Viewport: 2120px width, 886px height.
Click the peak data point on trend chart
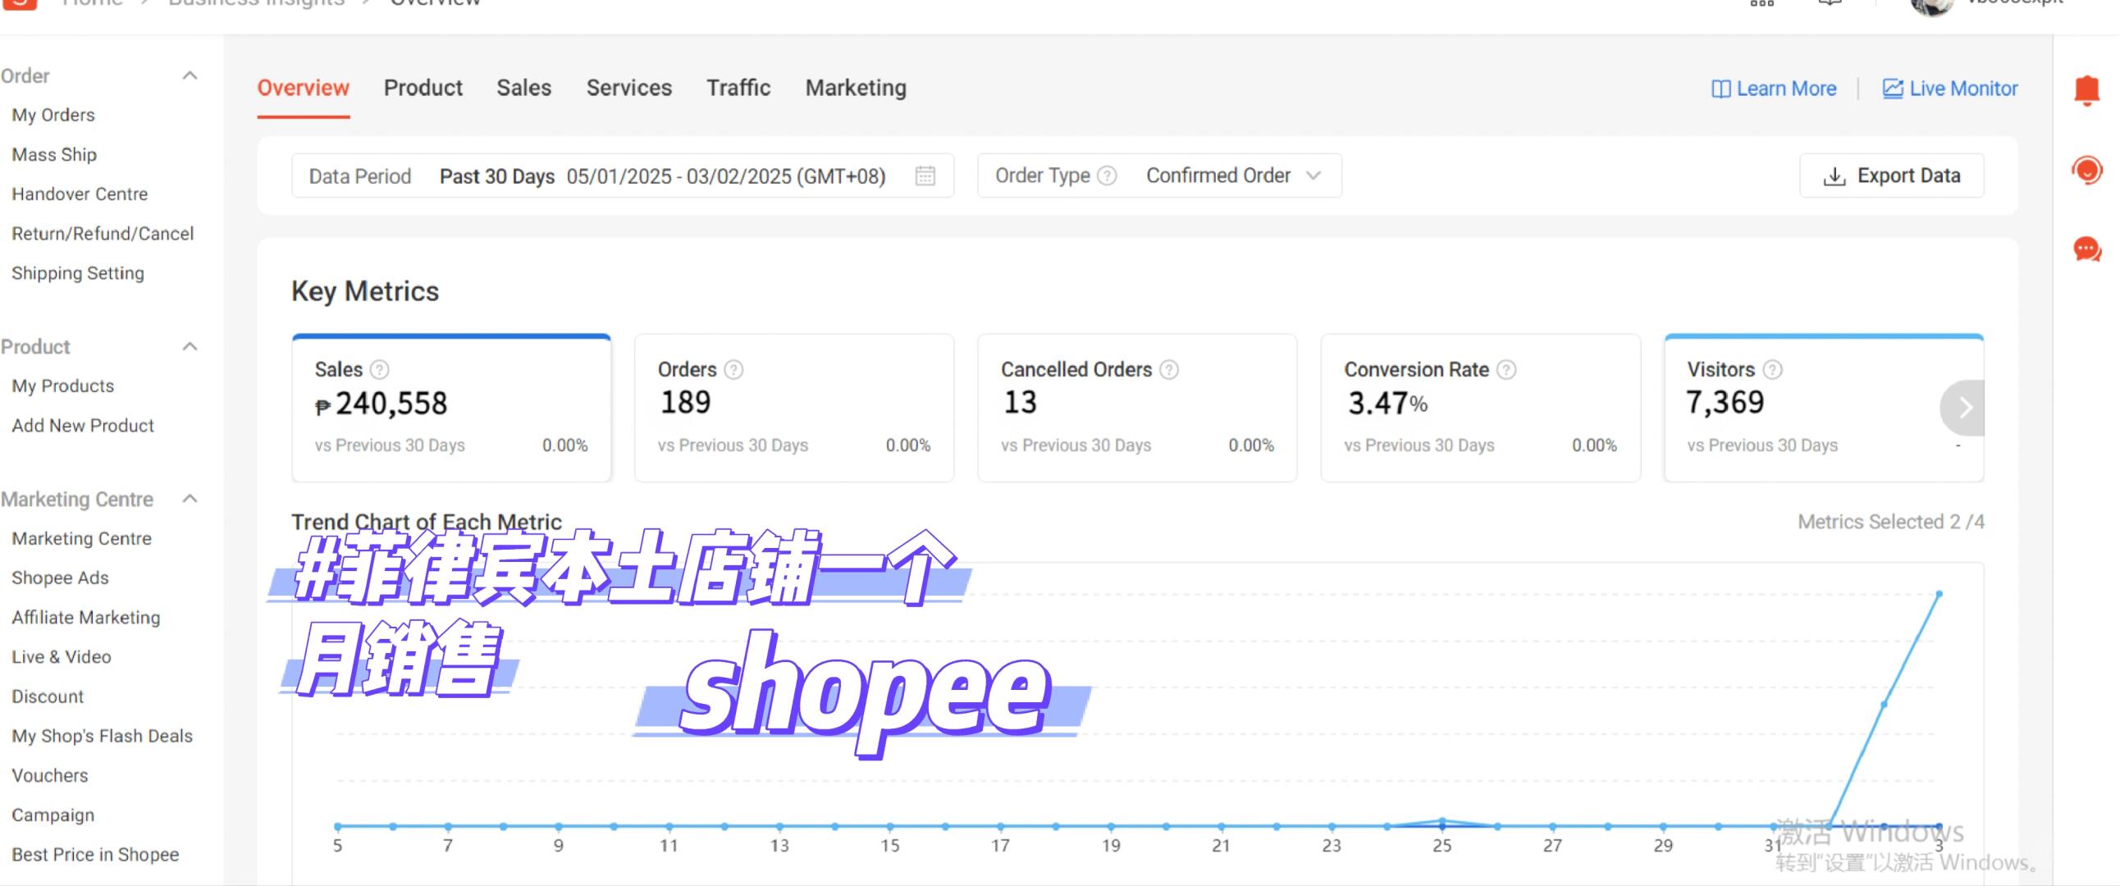1939,593
